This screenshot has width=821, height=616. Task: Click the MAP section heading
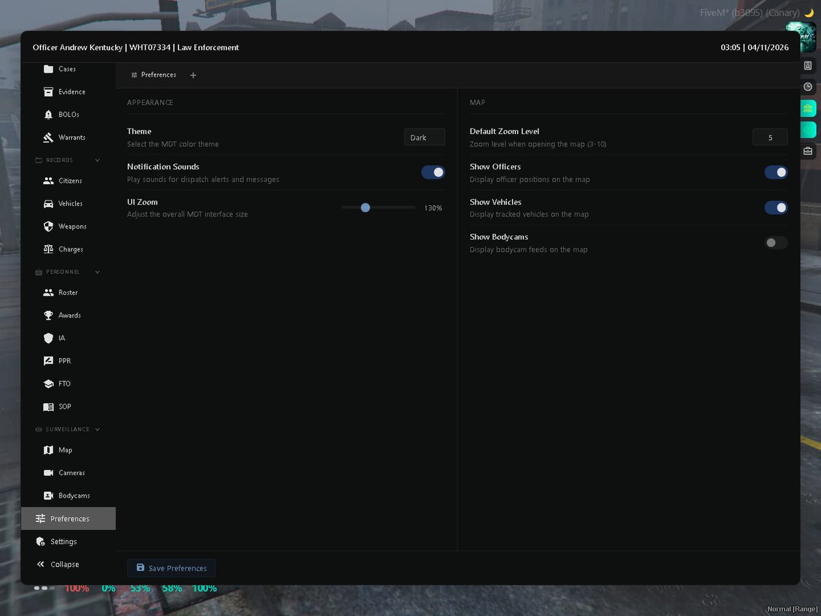[x=478, y=103]
